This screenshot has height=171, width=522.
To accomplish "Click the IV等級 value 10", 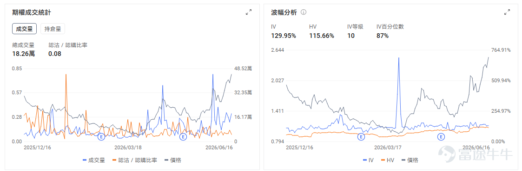I will (x=351, y=36).
